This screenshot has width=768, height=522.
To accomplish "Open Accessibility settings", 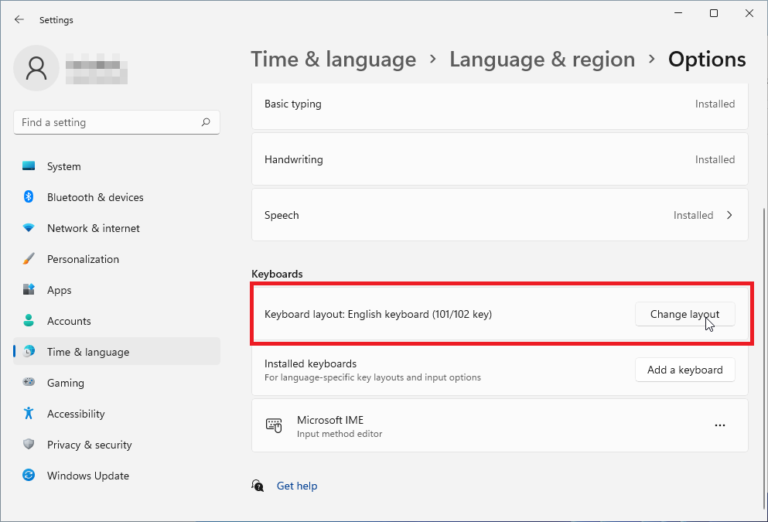I will coord(76,414).
